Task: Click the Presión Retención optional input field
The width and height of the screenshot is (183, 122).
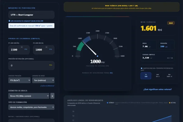Action: coord(31,66)
